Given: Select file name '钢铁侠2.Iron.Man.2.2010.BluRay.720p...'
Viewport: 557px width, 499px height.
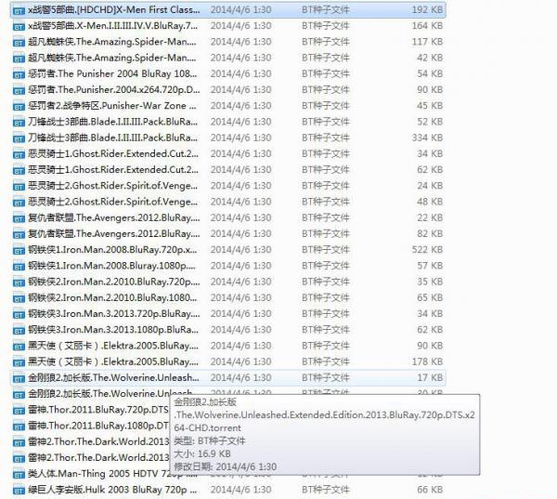Looking at the screenshot, I should [113, 282].
